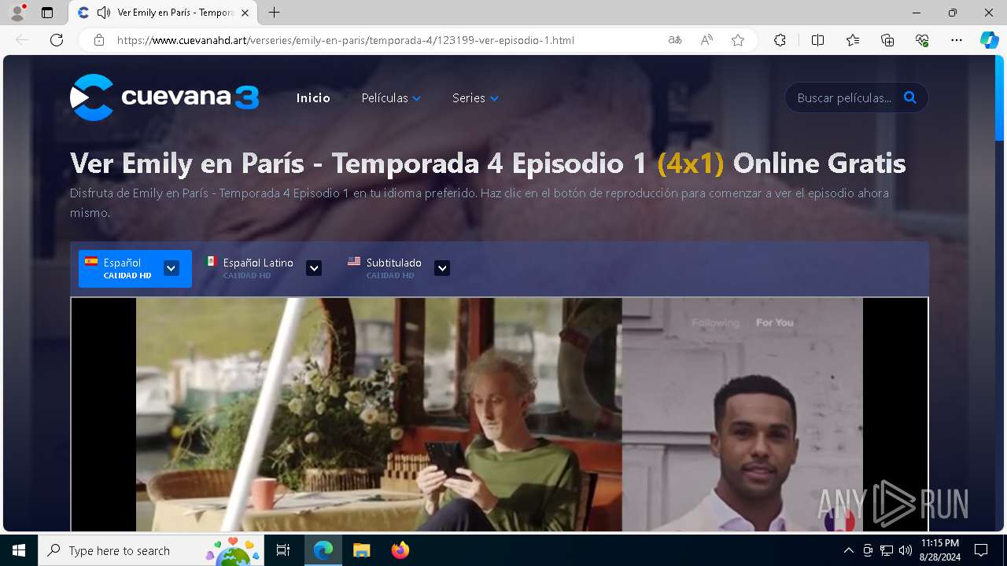Open Firefox from taskbar
This screenshot has height=566, width=1007.
[x=400, y=550]
